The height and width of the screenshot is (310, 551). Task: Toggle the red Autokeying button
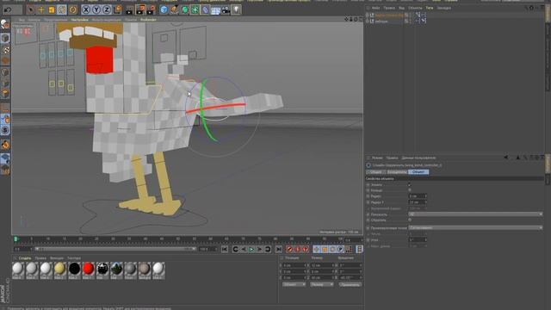297,249
